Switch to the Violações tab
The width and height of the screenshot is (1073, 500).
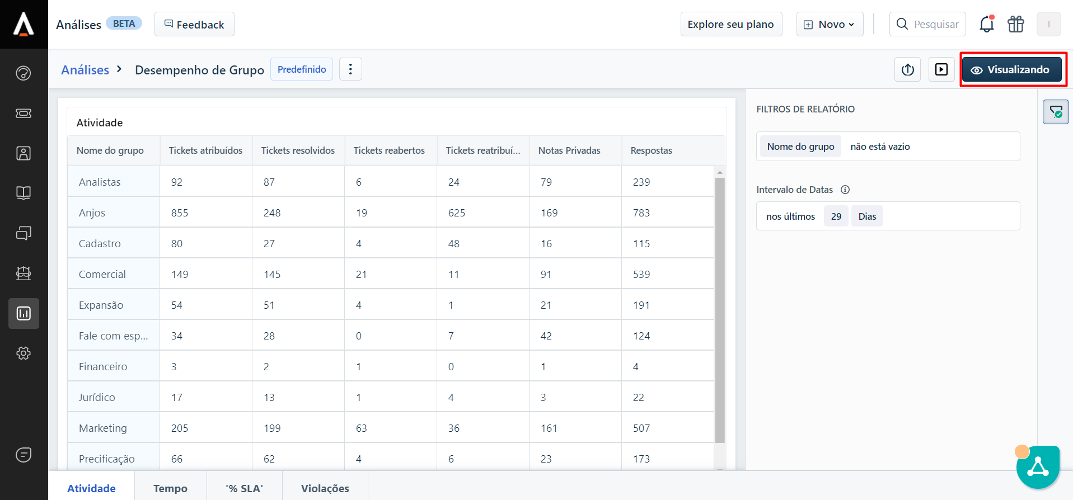coord(325,488)
